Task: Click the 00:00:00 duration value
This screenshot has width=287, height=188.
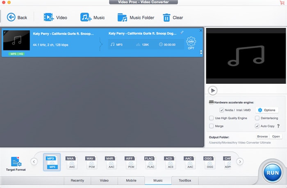Action: tap(169, 45)
